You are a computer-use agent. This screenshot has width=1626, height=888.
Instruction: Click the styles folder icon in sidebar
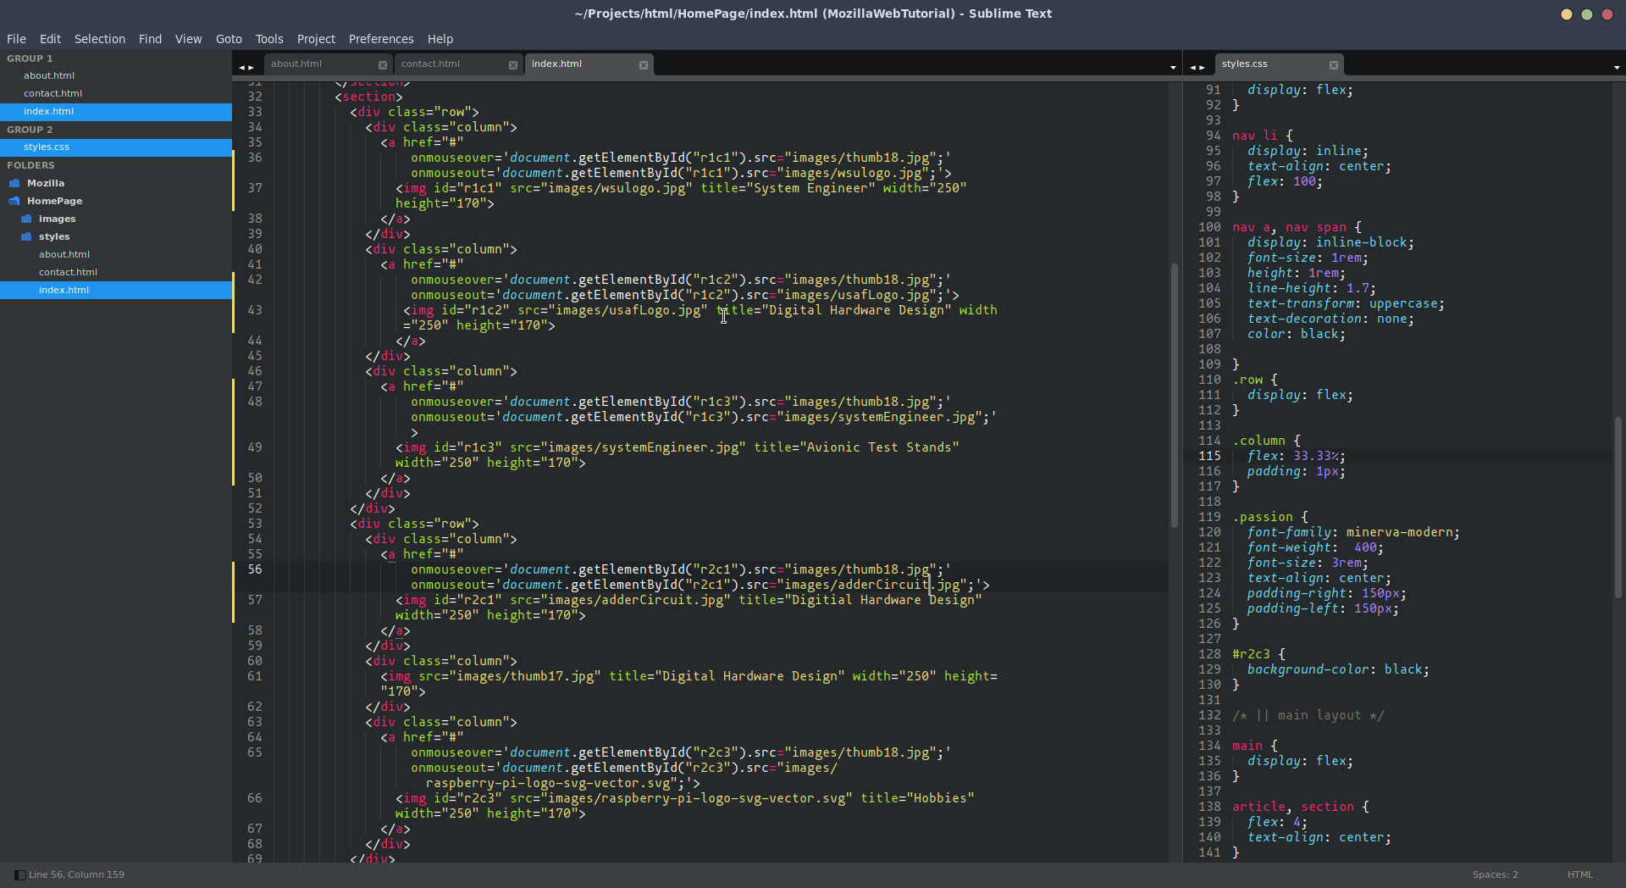click(26, 236)
